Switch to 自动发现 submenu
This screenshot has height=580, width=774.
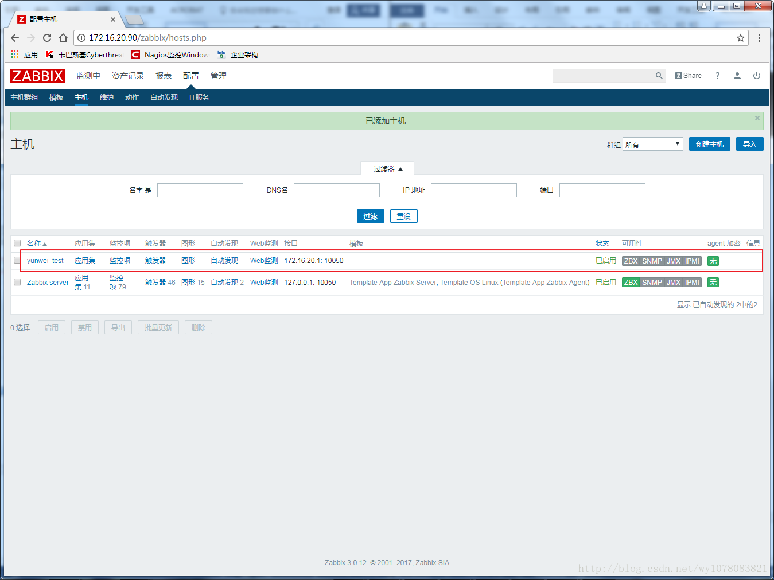(164, 97)
